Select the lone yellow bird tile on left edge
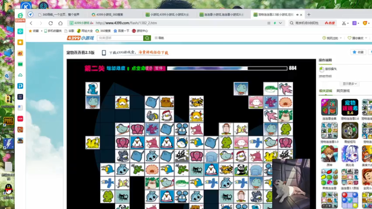Viewport: 372px width, 209px height. coord(93,143)
